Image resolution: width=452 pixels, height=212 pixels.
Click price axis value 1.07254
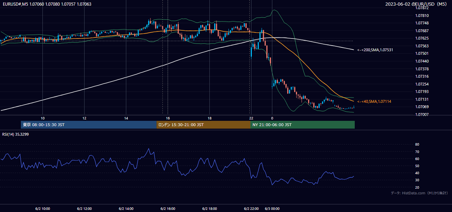(x=422, y=84)
